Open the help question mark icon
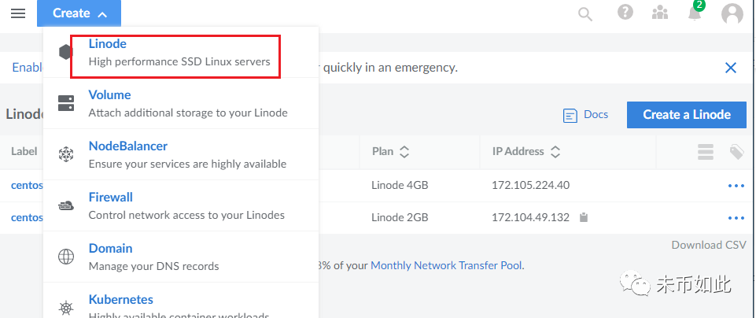Viewport: 756px width, 318px height. pyautogui.click(x=625, y=13)
